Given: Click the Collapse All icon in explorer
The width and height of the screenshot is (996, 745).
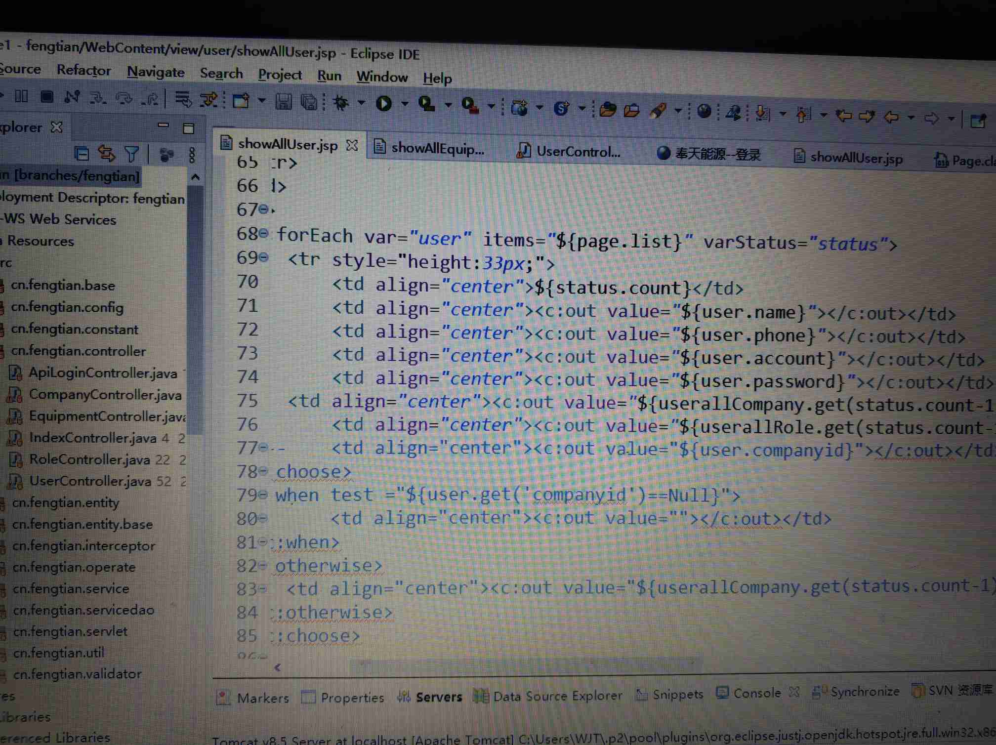Looking at the screenshot, I should pyautogui.click(x=82, y=154).
